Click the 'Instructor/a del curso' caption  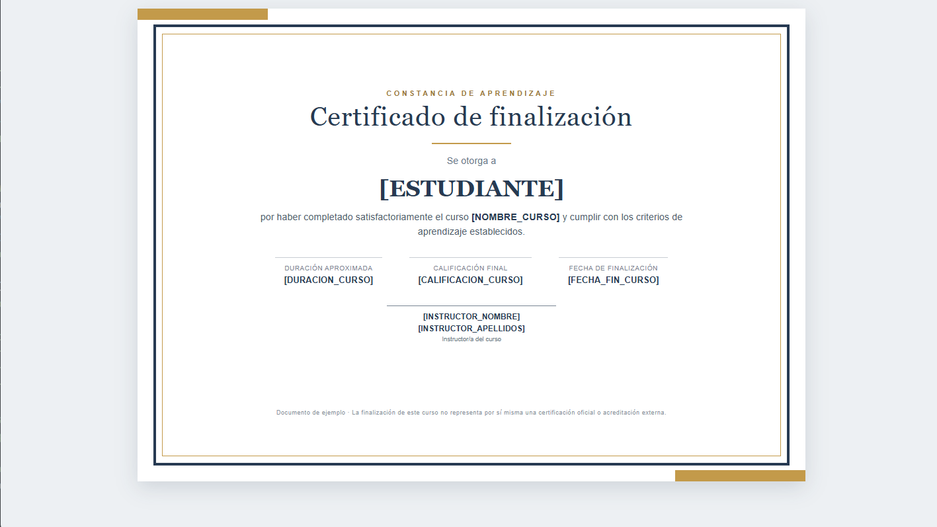click(x=471, y=339)
